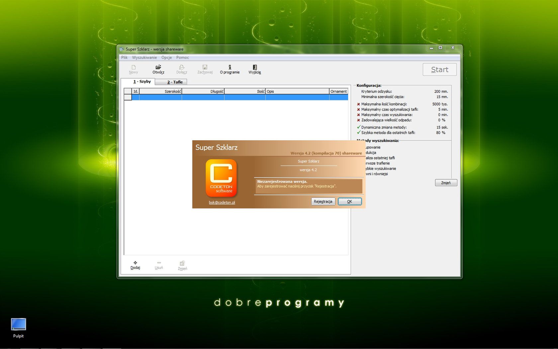Switch to the 2 - Tafle tab
The height and width of the screenshot is (349, 558).
click(x=171, y=82)
